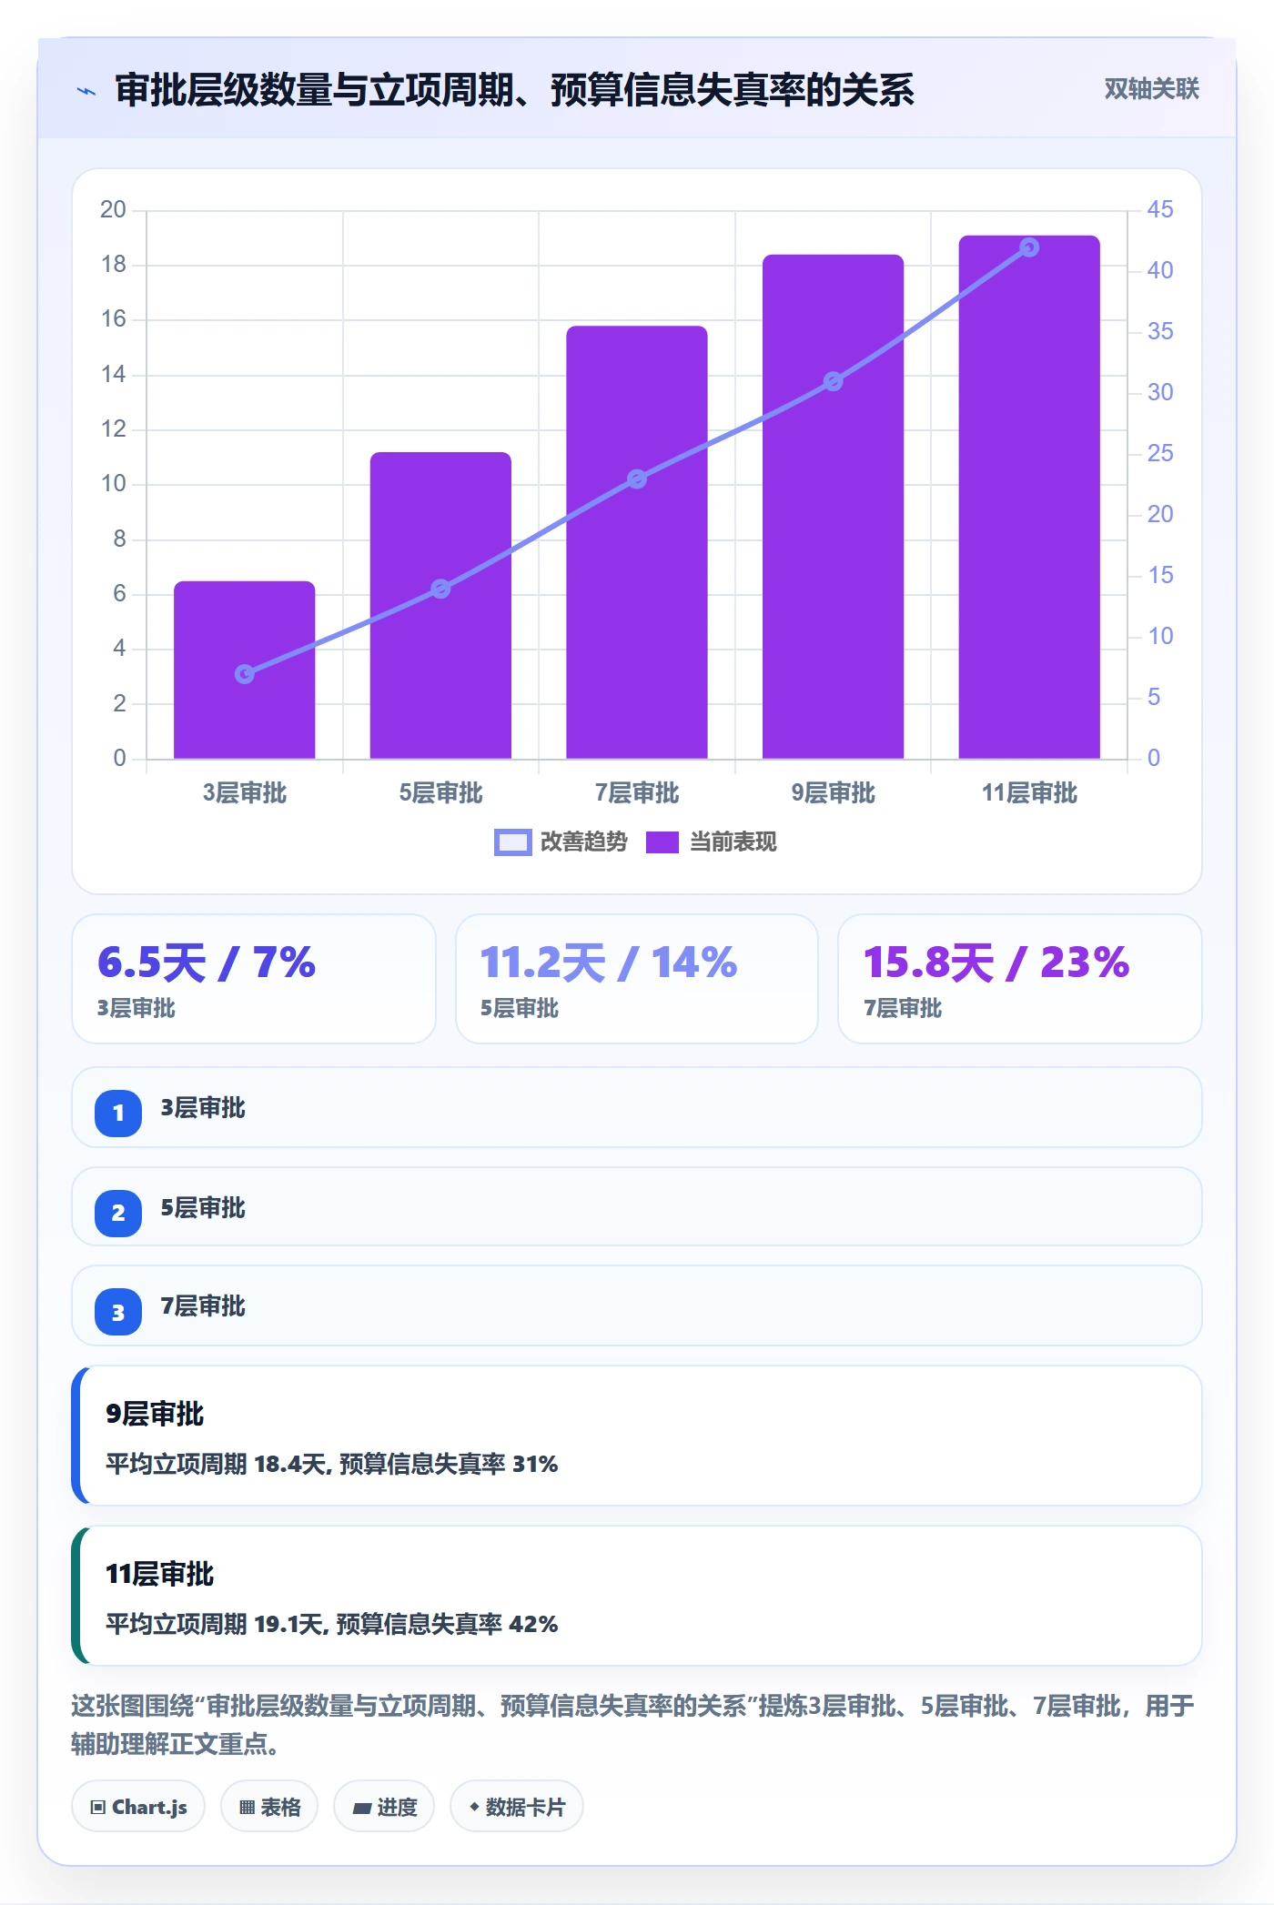The height and width of the screenshot is (1905, 1274).
Task: Click the 改善趋势 legend label
Action: pos(584,842)
